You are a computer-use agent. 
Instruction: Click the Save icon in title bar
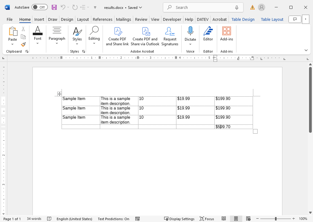point(54,7)
